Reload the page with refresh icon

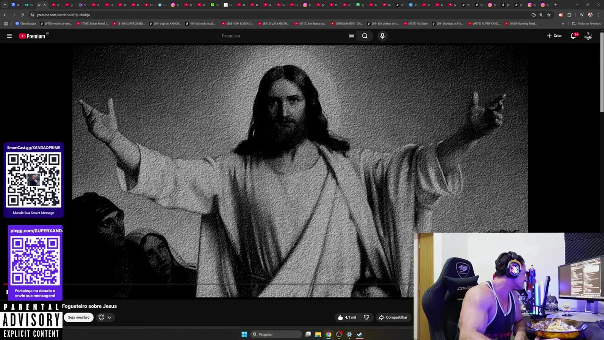[22, 15]
